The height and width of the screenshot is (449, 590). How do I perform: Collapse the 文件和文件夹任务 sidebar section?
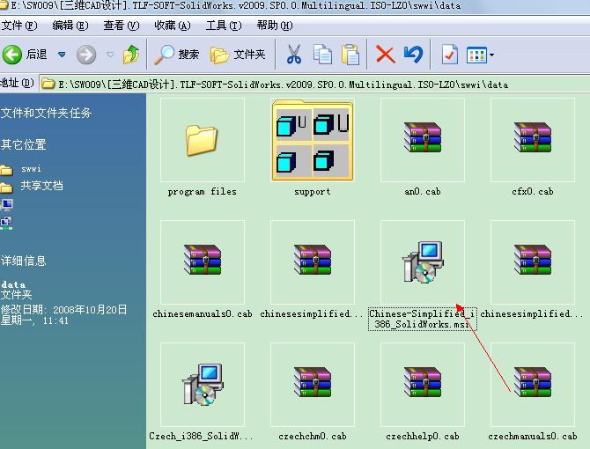click(47, 113)
